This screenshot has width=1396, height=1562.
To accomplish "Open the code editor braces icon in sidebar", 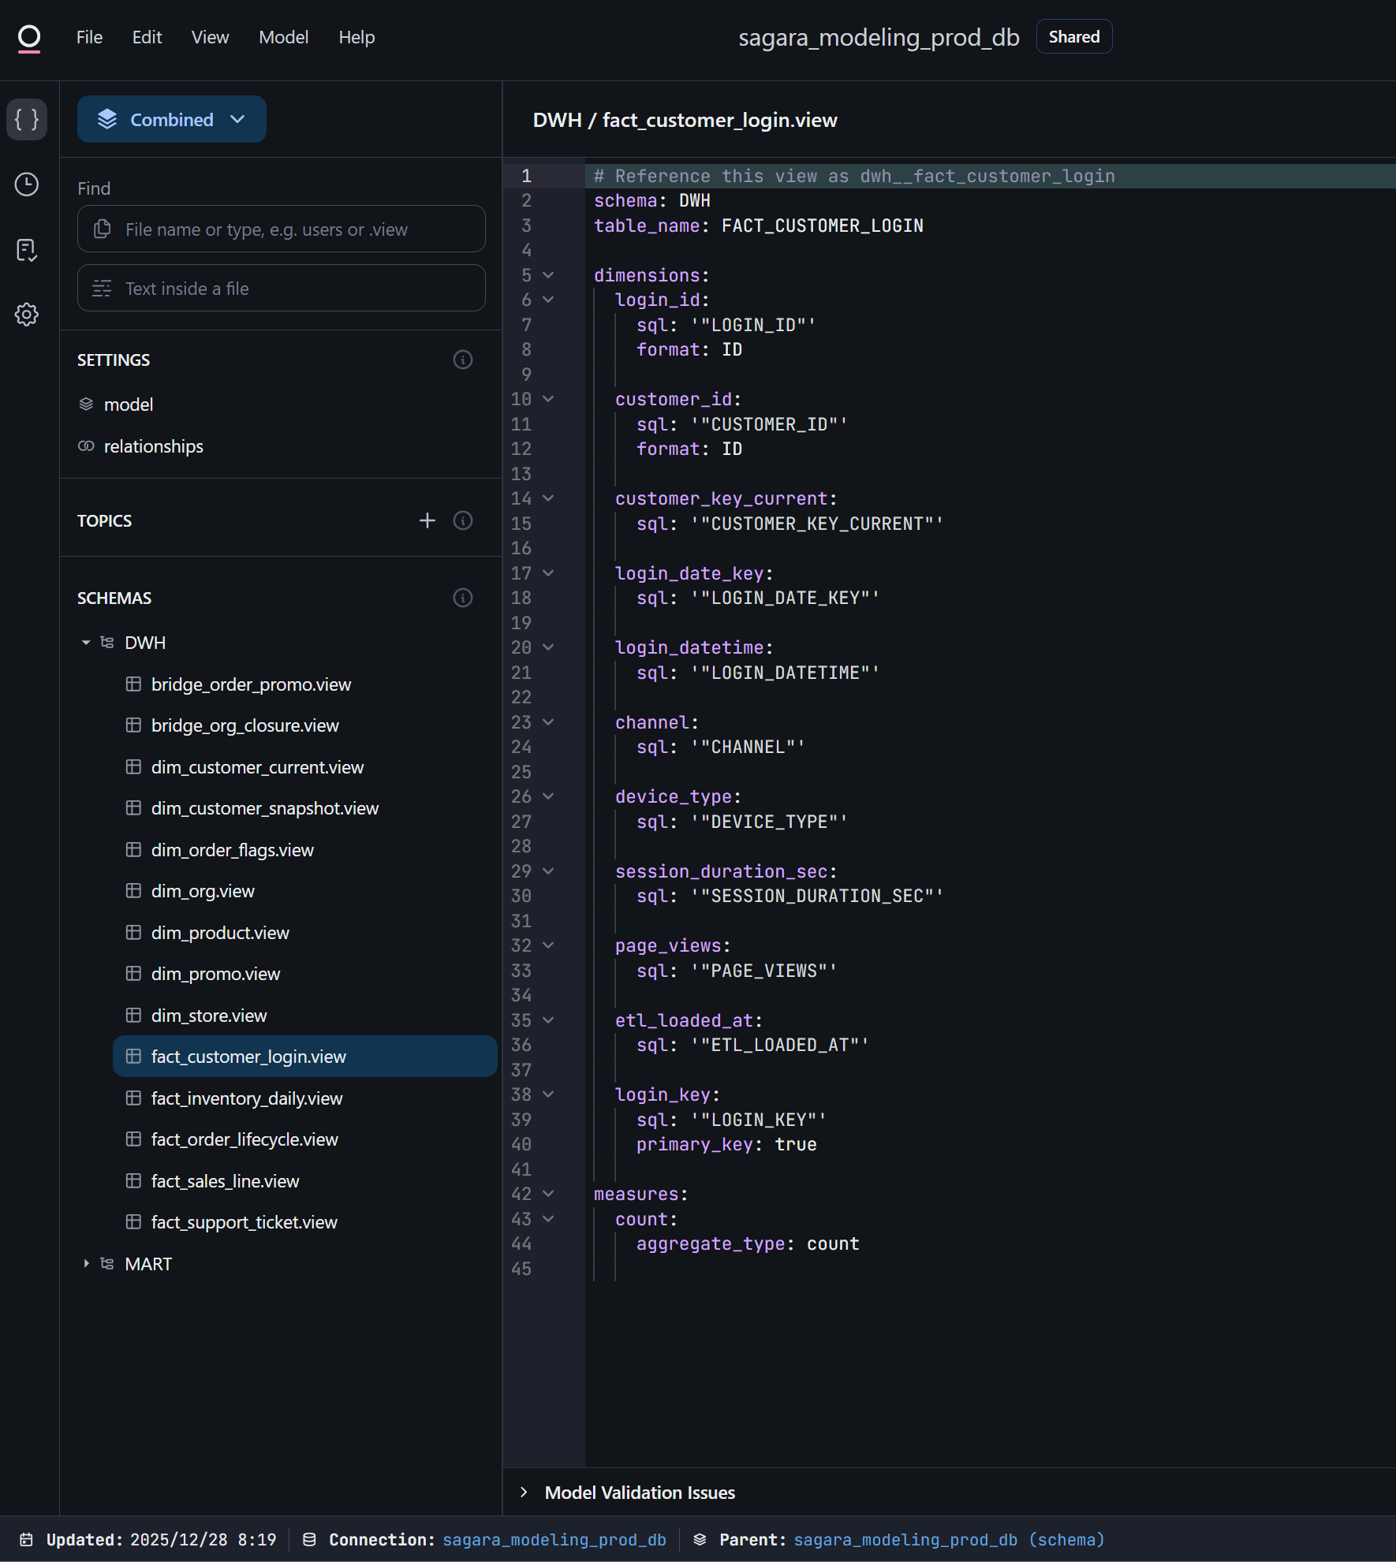I will (x=27, y=119).
